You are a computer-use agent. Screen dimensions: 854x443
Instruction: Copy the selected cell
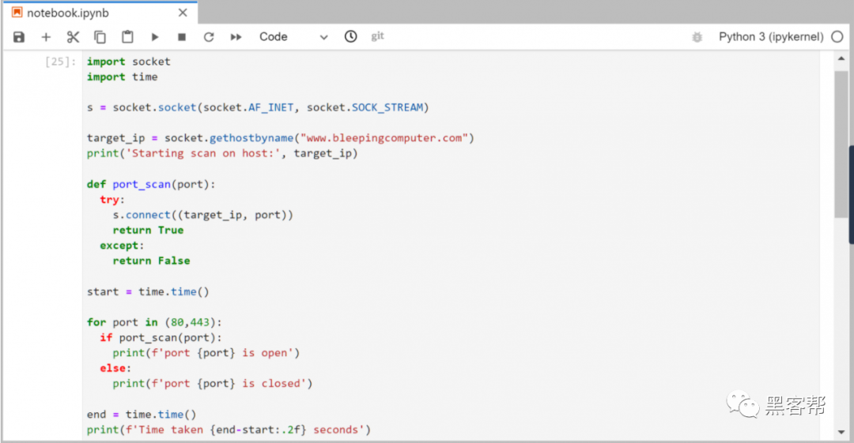click(x=100, y=37)
